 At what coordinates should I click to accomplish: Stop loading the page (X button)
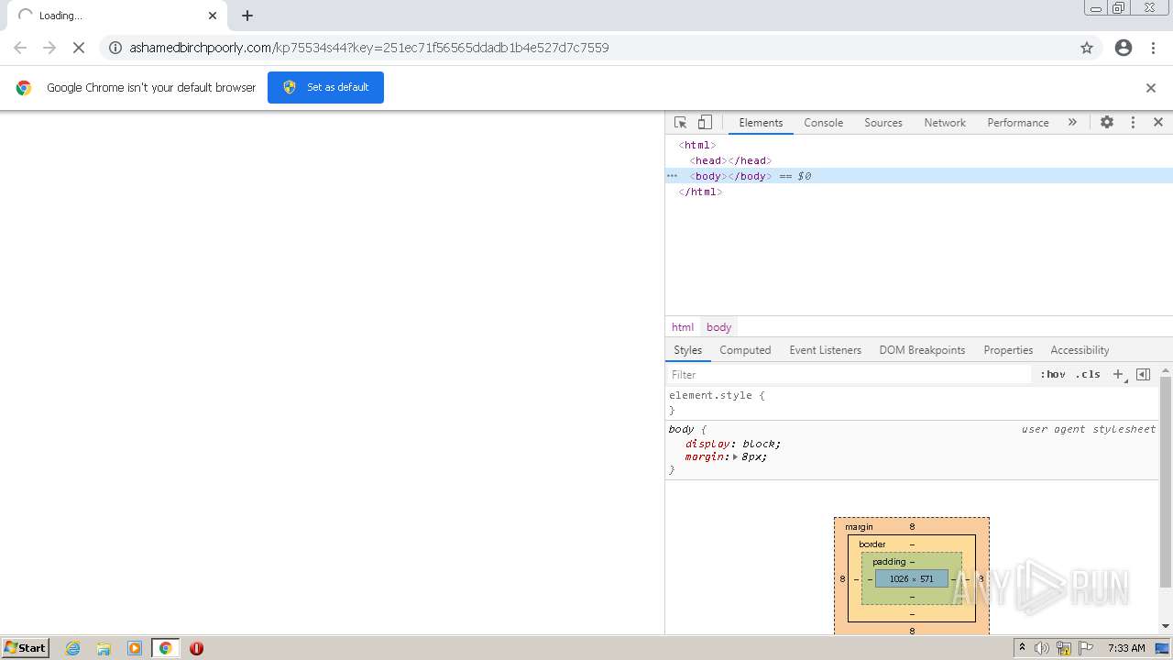79,48
